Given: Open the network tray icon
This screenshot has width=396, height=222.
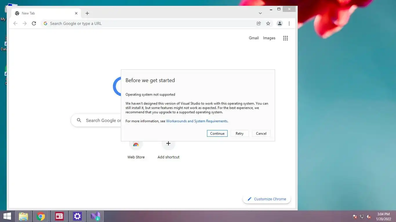Looking at the screenshot, I should 362,217.
